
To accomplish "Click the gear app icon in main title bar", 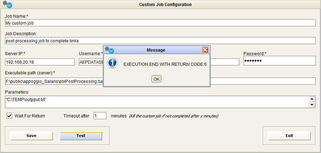I will 7,5.
